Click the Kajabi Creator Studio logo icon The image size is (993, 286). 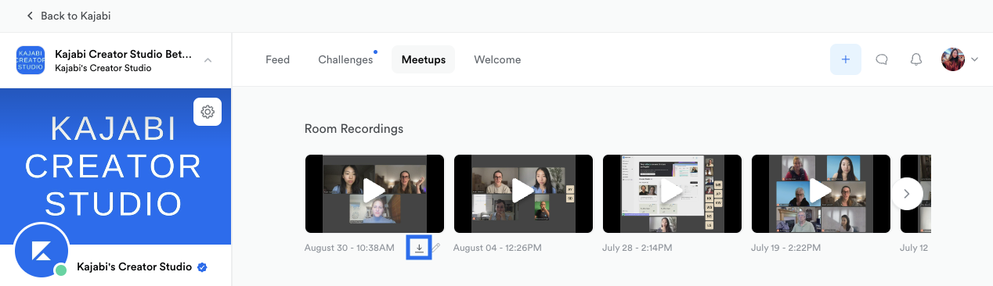[31, 60]
